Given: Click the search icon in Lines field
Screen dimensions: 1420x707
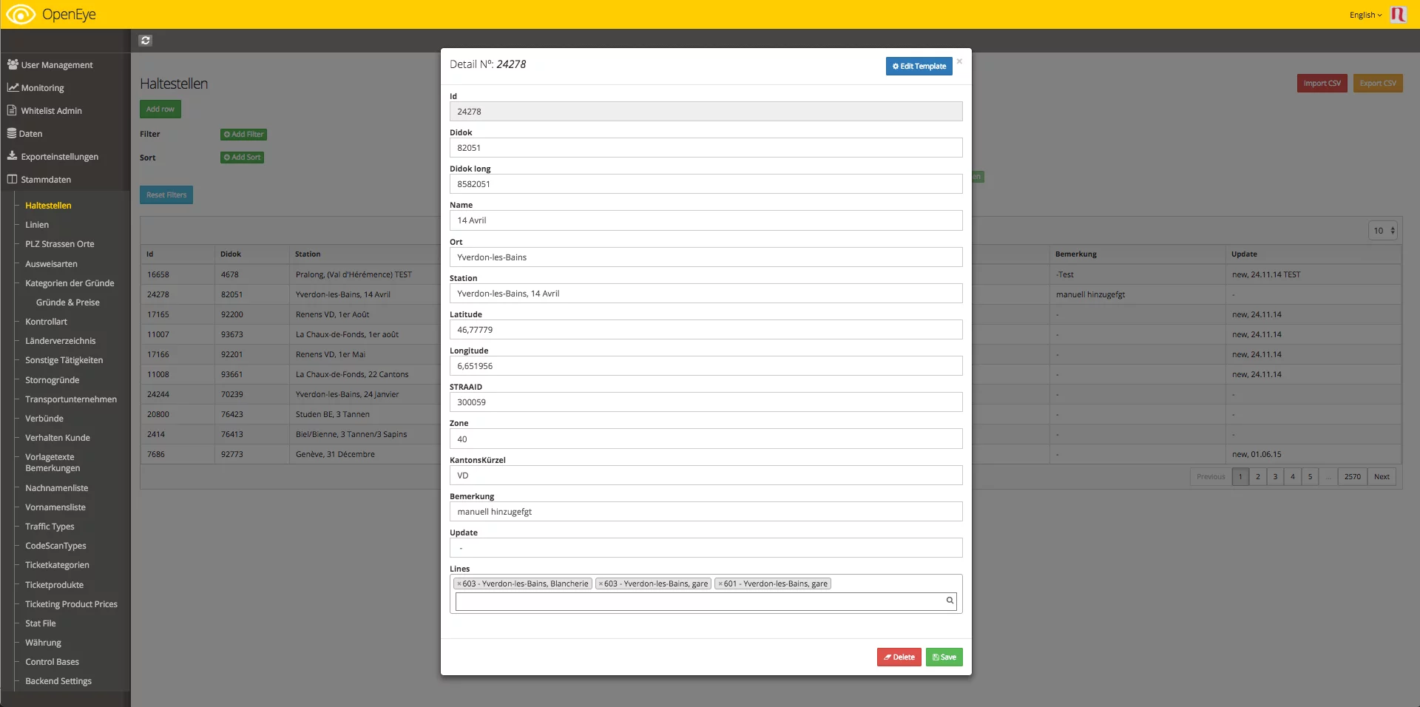Looking at the screenshot, I should (x=950, y=601).
